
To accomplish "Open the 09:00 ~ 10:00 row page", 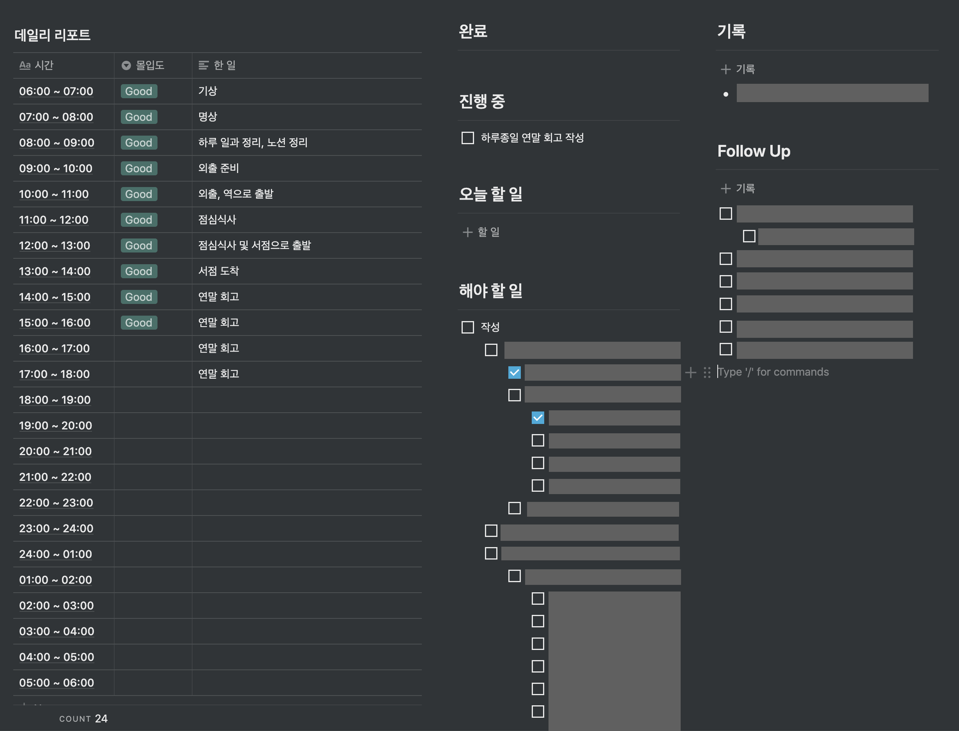I will coord(56,168).
